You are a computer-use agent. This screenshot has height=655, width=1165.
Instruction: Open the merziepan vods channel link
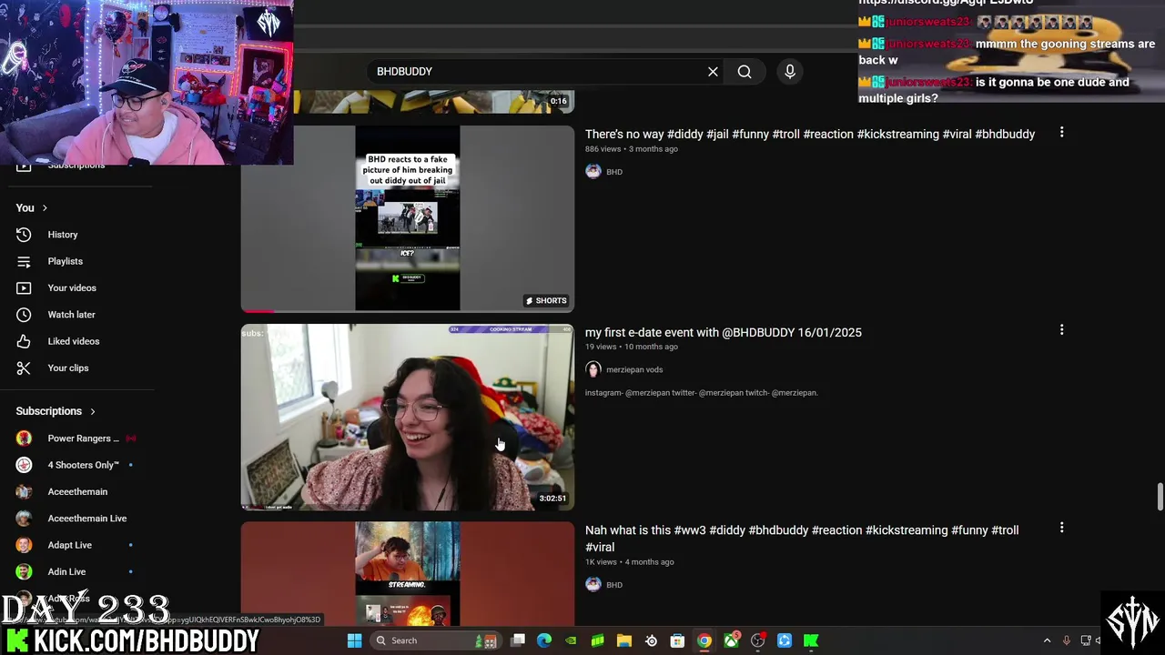634,369
